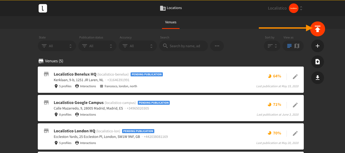Click the import file upload button
The width and height of the screenshot is (345, 153).
click(318, 62)
